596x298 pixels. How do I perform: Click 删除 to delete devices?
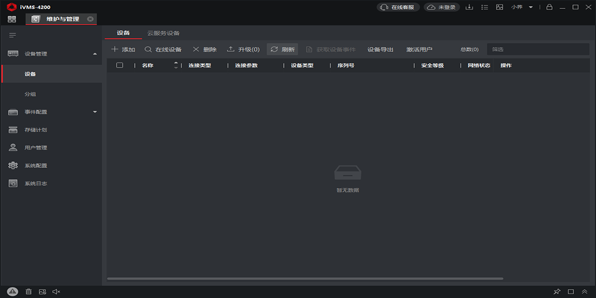click(205, 49)
